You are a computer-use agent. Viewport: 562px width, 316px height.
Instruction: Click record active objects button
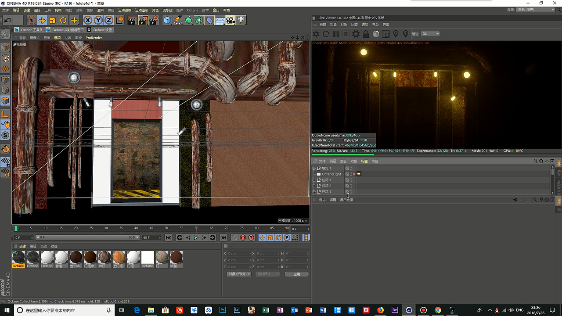234,237
